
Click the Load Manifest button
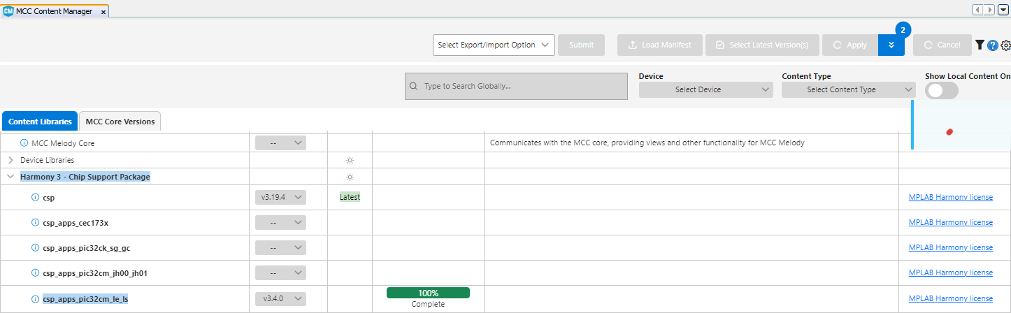(659, 45)
